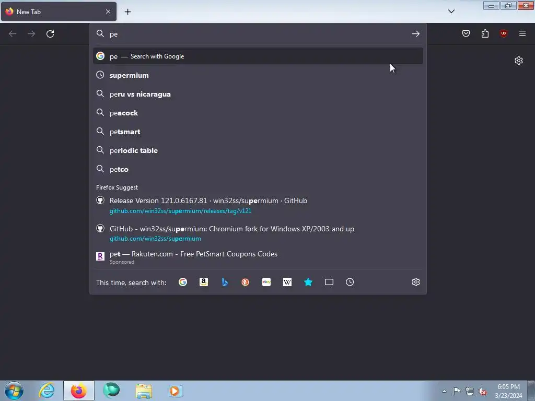Select the 'peacock' search suggestion
The height and width of the screenshot is (401, 535).
tap(258, 113)
